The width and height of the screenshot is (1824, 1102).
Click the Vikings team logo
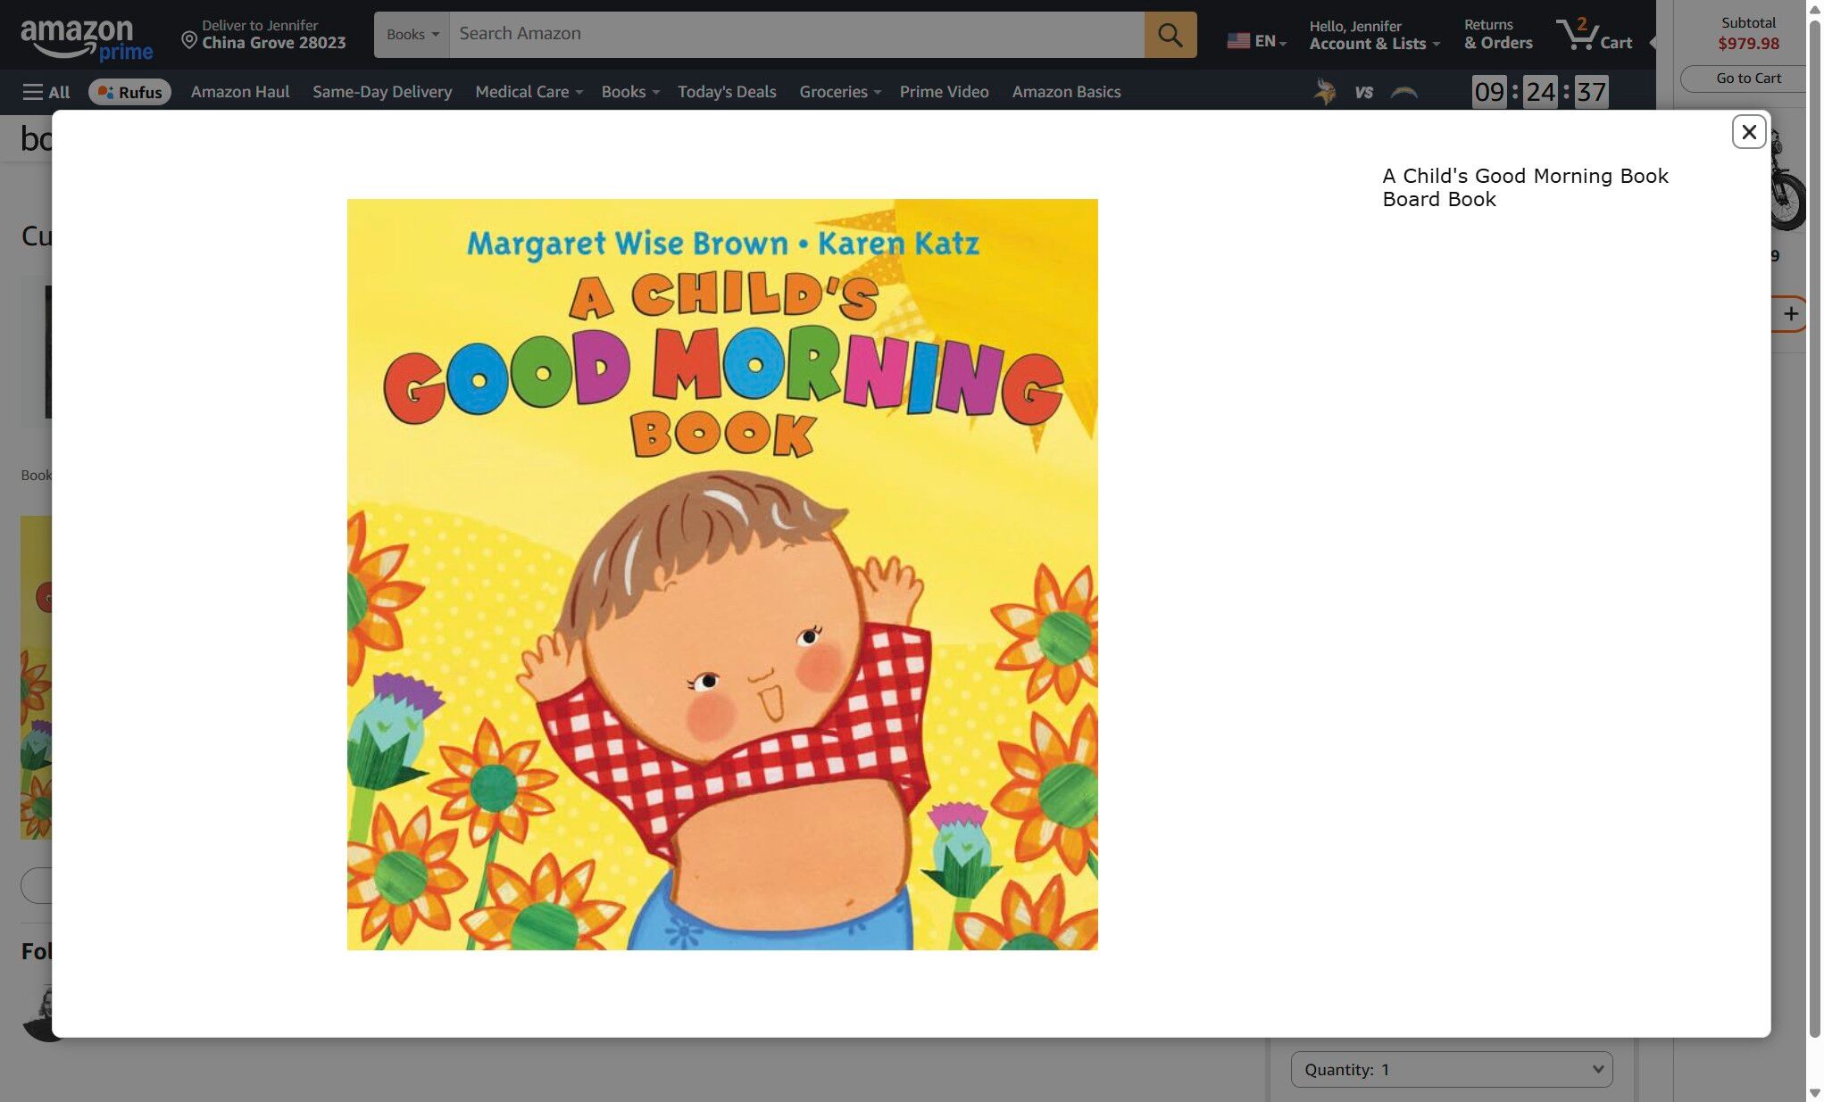1325,91
